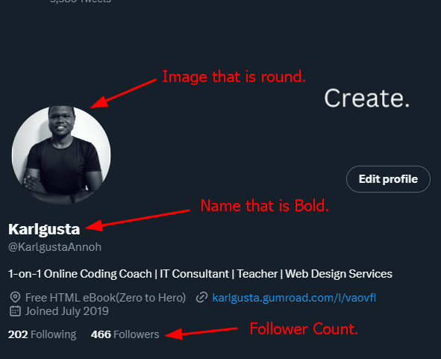Screen dimensions: 441x359
Task: Open the karlgusta.gumroad.com link
Action: pyautogui.click(x=294, y=298)
